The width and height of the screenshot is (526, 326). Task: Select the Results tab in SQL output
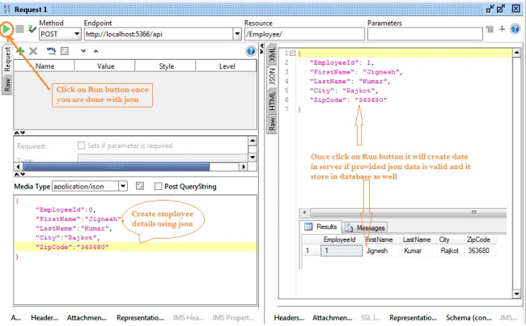pyautogui.click(x=320, y=227)
